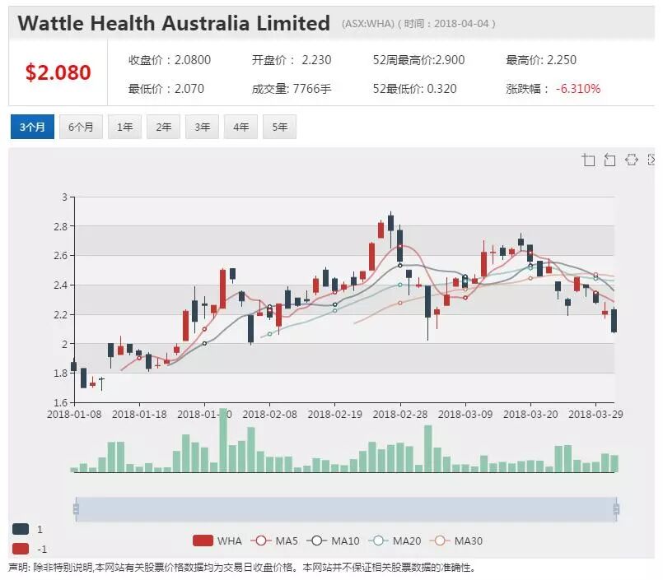Click the -6.310% change percentage
The width and height of the screenshot is (663, 580).
coord(578,89)
